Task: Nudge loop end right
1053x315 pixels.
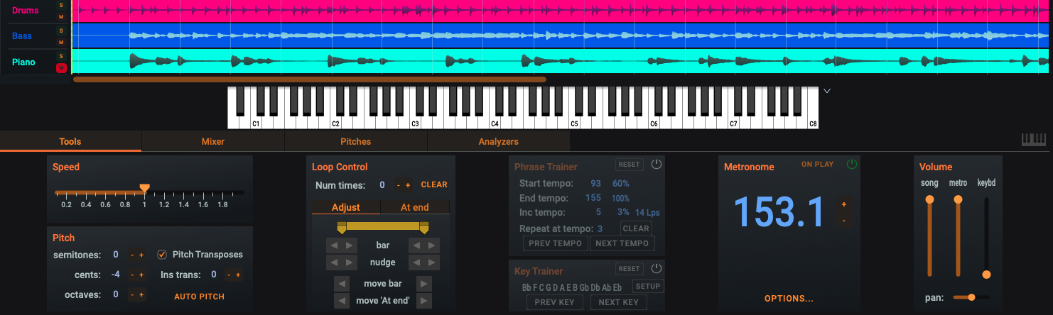Action: coord(432,262)
